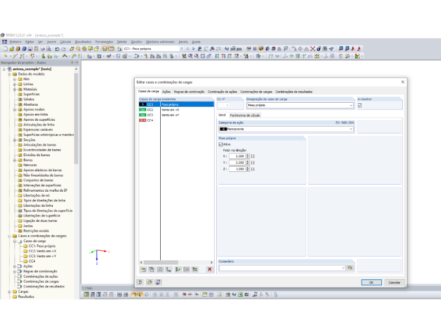Increase the X factor with the spinner
The height and width of the screenshot is (331, 441).
[248, 155]
